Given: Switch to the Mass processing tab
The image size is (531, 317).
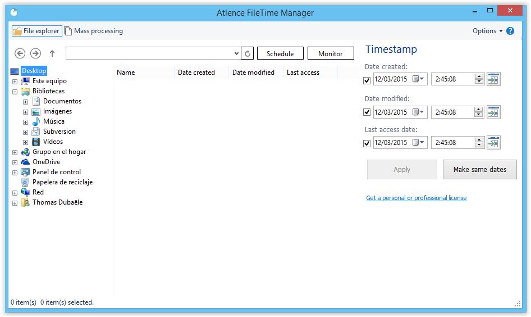Looking at the screenshot, I should click(94, 31).
